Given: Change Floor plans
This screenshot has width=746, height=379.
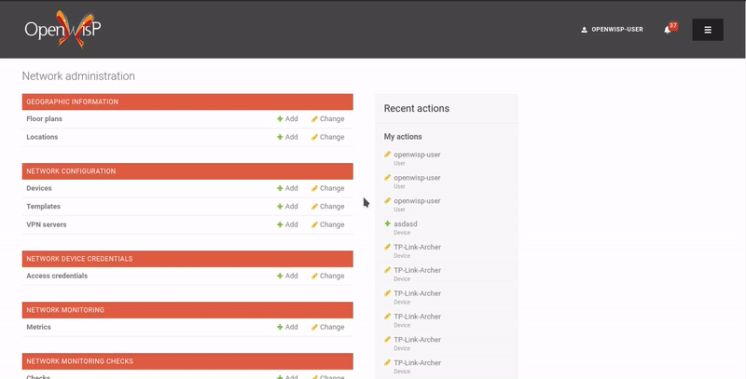Looking at the screenshot, I should pos(328,119).
